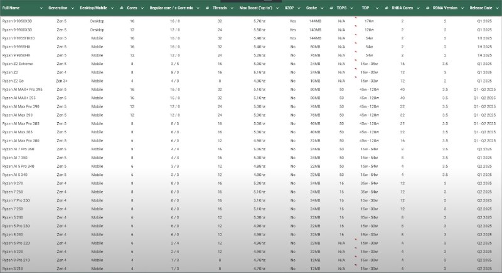
Task: Click the 4.30hz max boost cell
Action: tap(259, 81)
